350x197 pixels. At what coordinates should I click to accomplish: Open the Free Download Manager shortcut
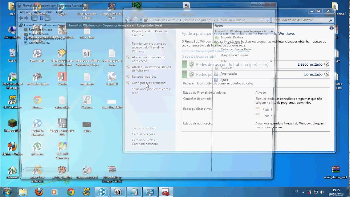pos(12,81)
